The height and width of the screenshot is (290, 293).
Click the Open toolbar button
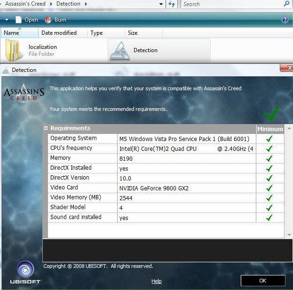click(26, 20)
